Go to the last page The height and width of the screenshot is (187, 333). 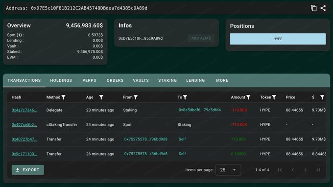318,170
